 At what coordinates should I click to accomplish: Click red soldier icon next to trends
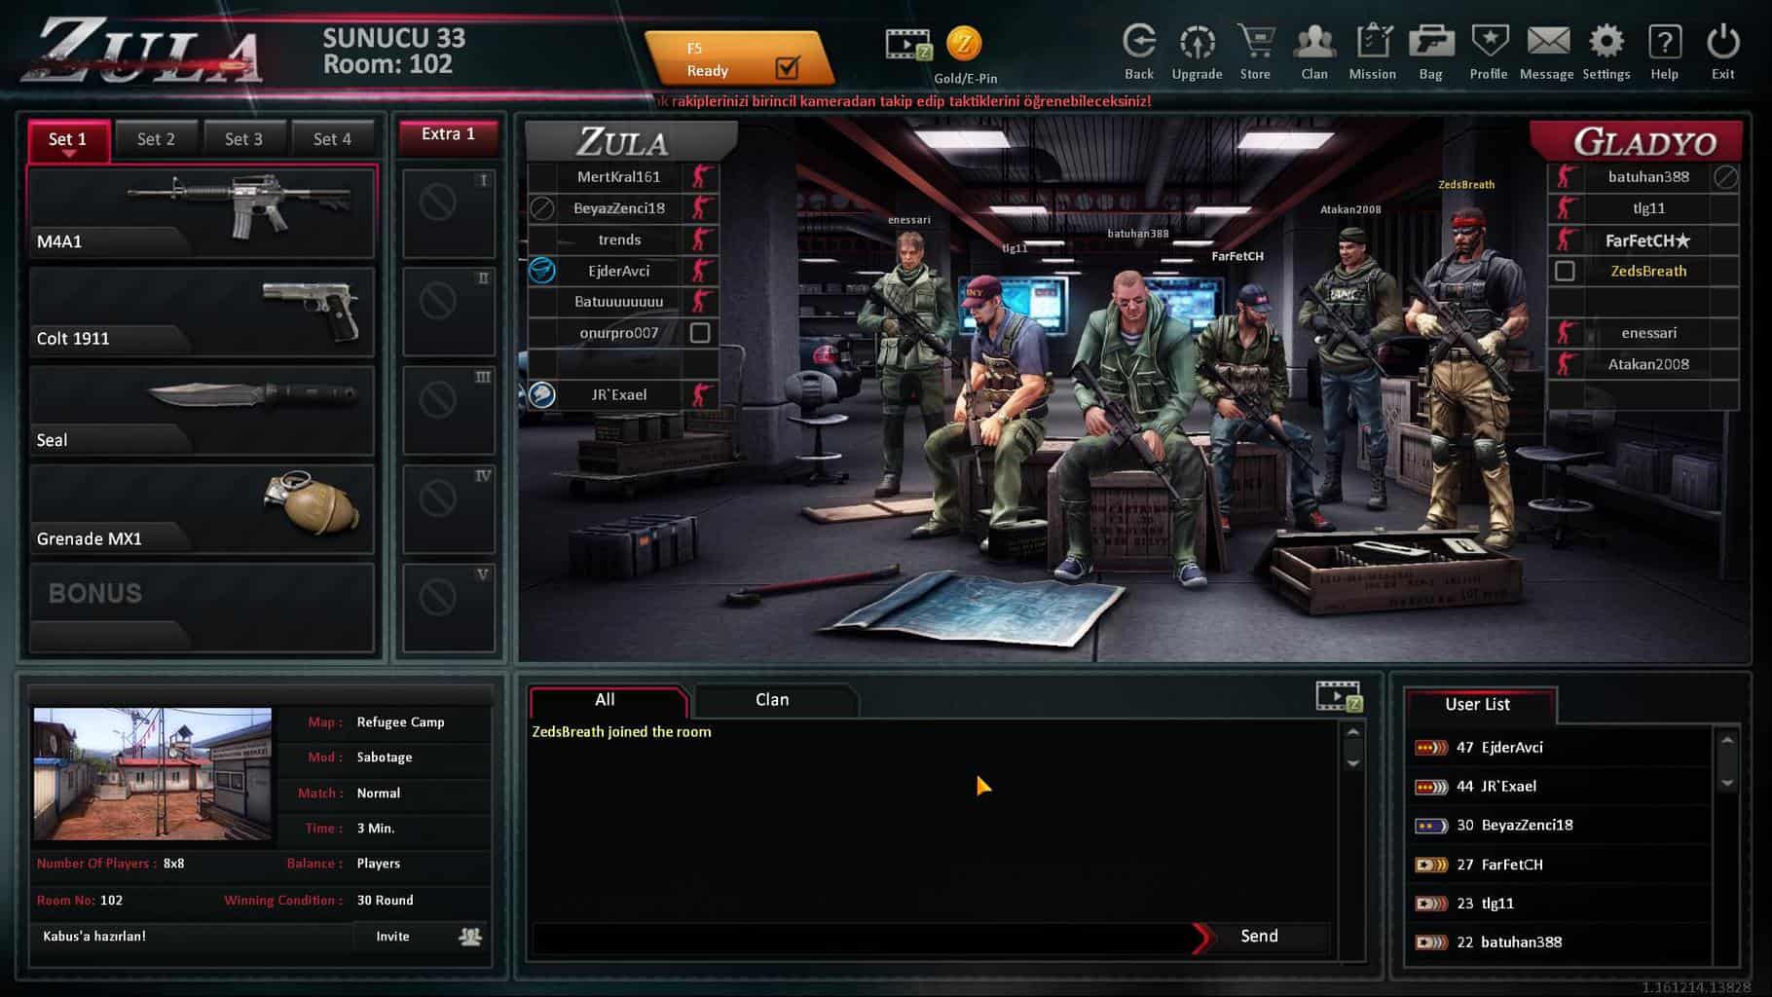[x=701, y=239]
